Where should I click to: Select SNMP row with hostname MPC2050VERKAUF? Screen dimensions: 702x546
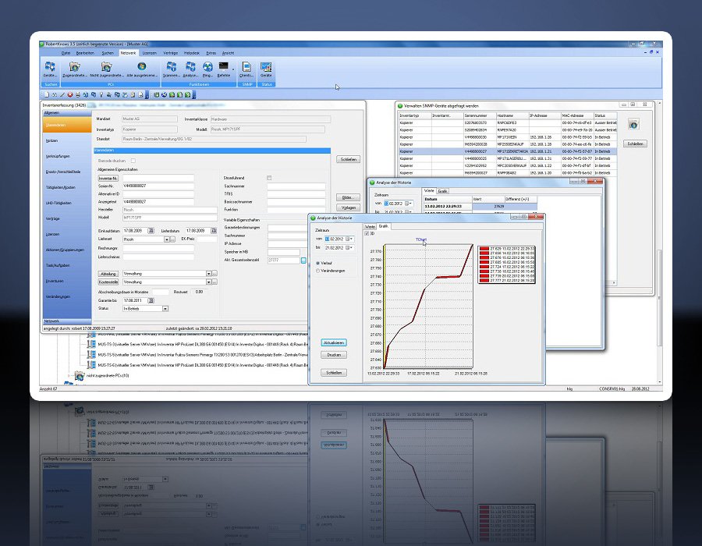[x=508, y=165]
